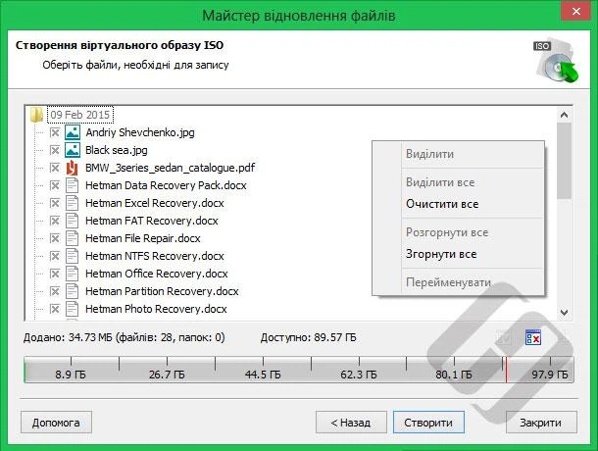598x451 pixels.
Task: Toggle checkbox for Andriy Shevchenko.jpg
Action: click(55, 132)
